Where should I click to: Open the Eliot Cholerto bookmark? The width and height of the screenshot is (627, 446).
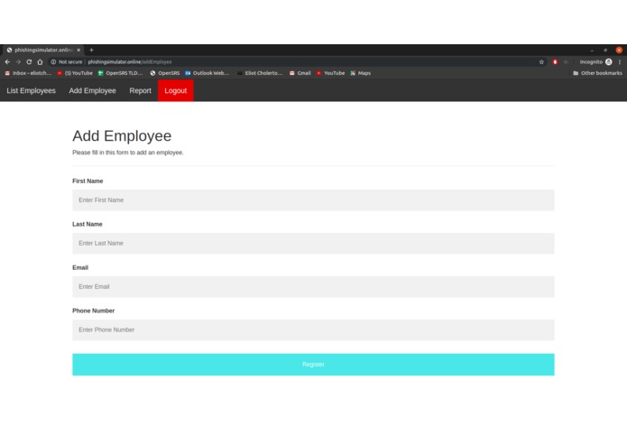260,73
